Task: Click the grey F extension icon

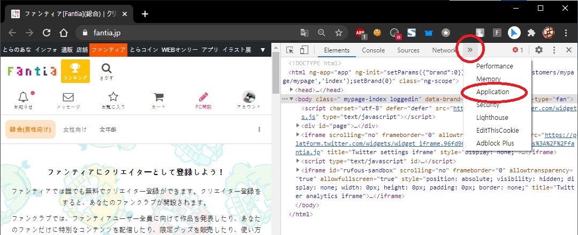Action: point(497,33)
